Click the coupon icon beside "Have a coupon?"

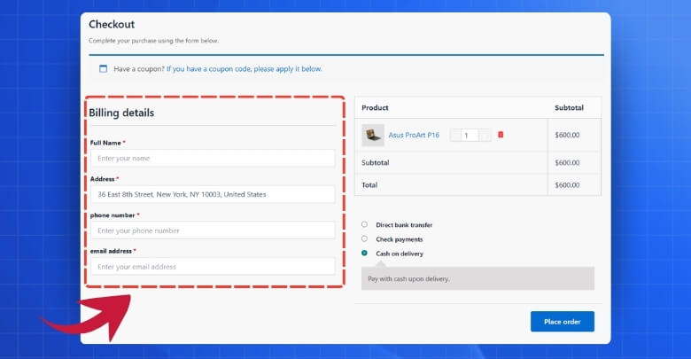click(103, 69)
